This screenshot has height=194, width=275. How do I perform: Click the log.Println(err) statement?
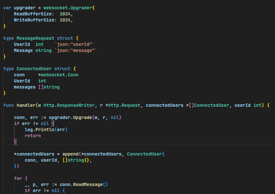tap(46, 130)
